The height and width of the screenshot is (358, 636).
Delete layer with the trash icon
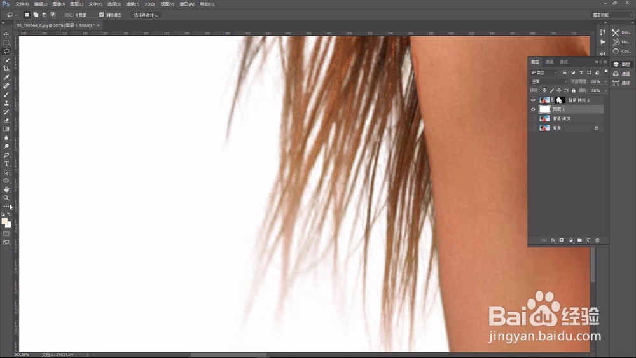(597, 240)
